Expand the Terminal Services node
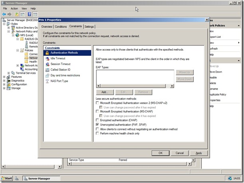 (9, 73)
